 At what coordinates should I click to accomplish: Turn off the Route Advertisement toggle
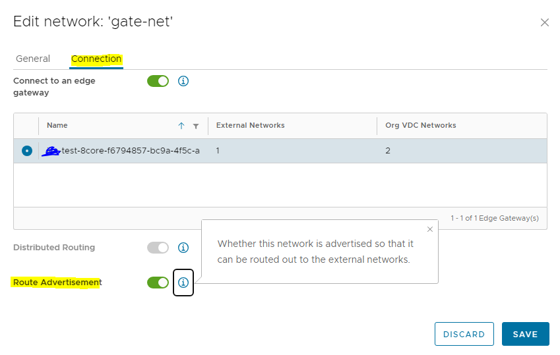158,283
